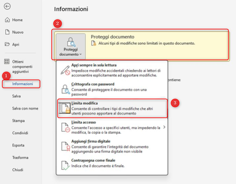Click the back arrow icon
This screenshot has width=236, height=184.
7,6
